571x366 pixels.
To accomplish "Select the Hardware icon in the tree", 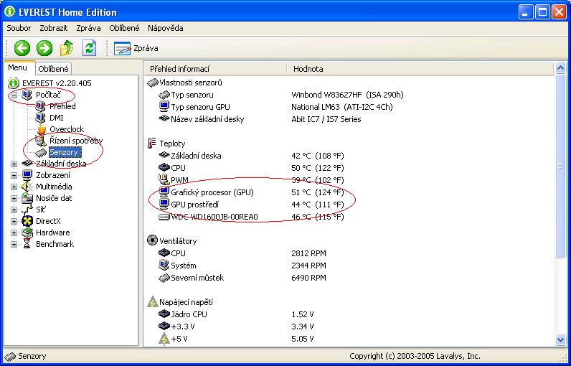I will coord(27,233).
